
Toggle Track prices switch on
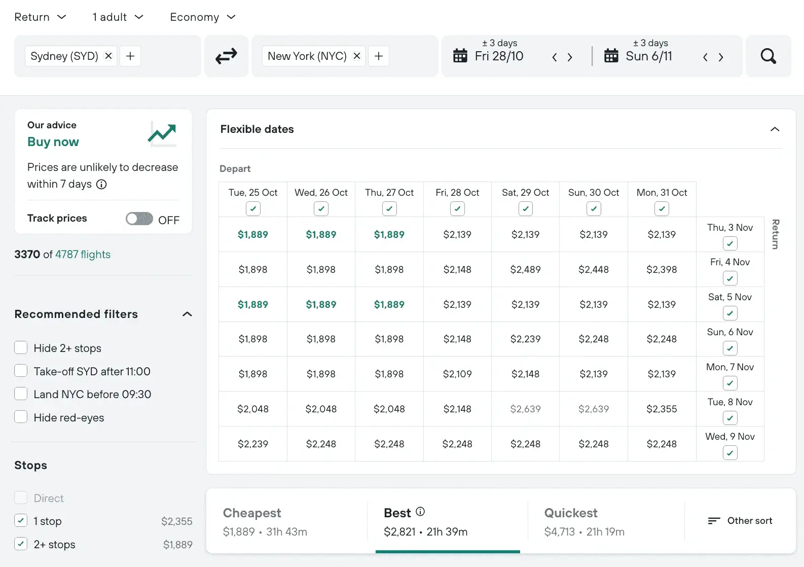tap(139, 219)
